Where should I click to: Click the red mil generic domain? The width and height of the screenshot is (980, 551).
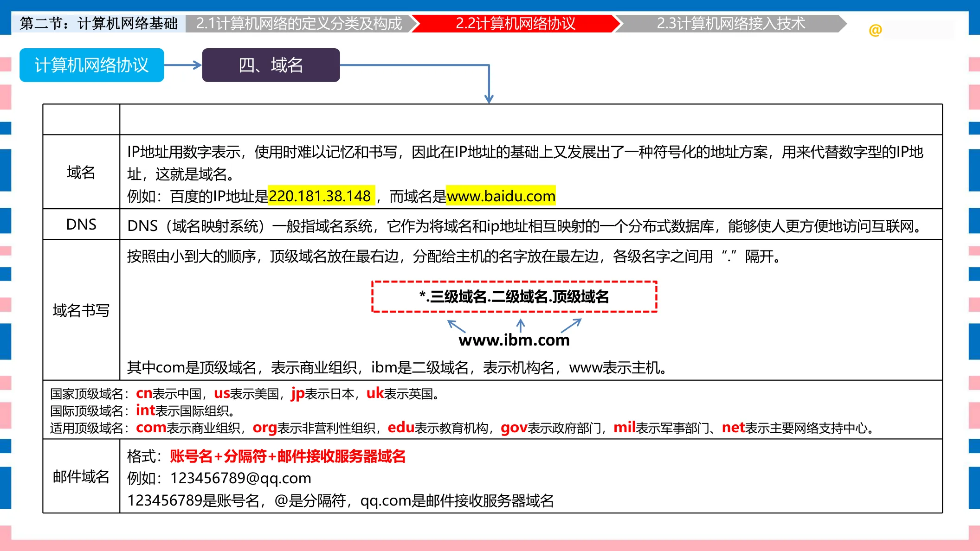tap(625, 428)
